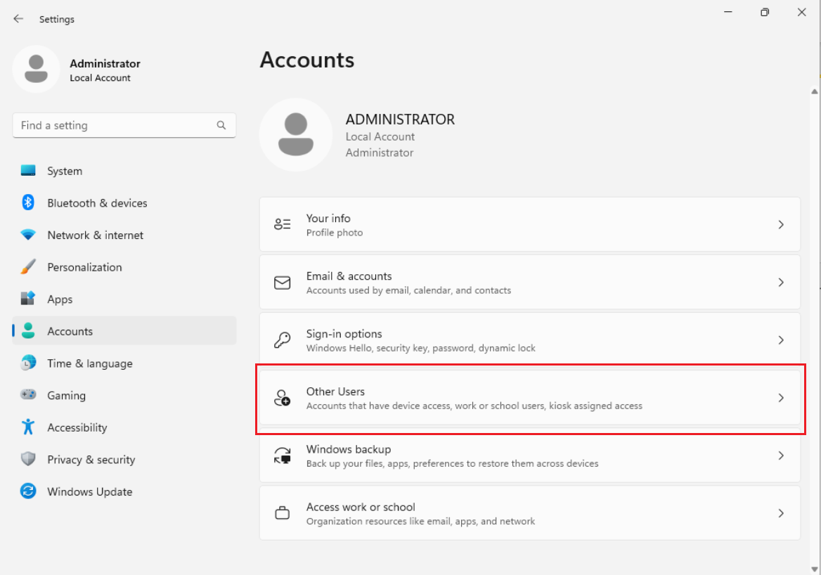The width and height of the screenshot is (821, 575).
Task: Click the Privacy & security shield icon
Action: point(28,459)
